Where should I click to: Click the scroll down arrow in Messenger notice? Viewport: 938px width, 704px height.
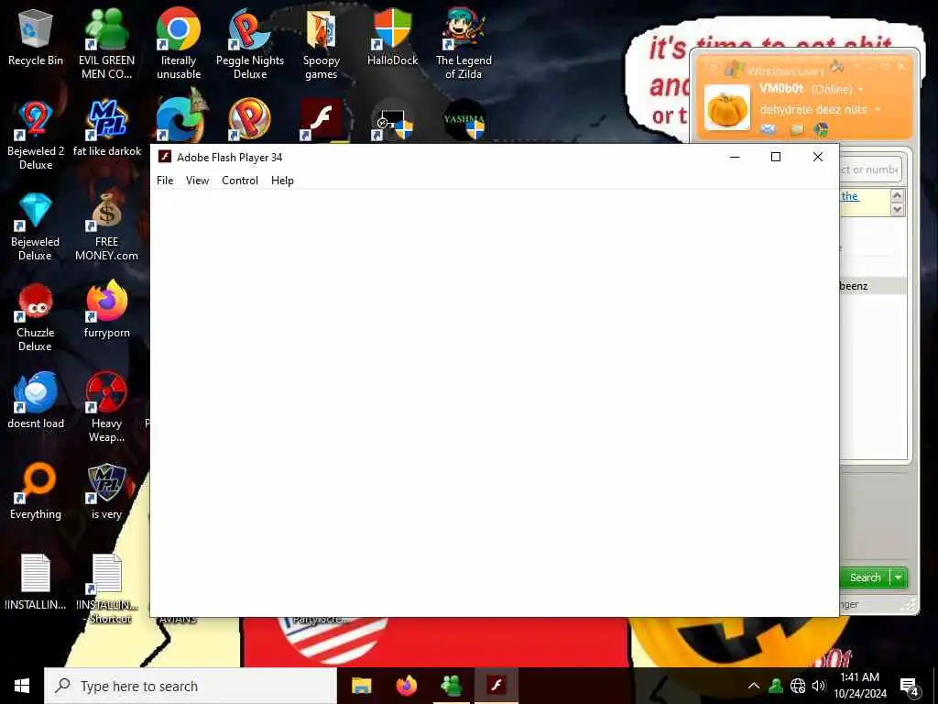(897, 209)
